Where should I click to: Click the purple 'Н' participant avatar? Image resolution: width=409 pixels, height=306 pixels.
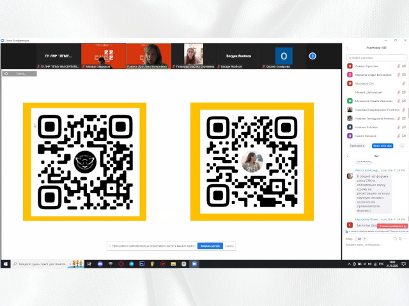point(350,136)
